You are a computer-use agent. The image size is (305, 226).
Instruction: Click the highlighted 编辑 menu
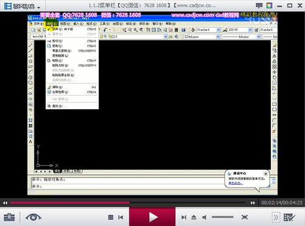(x=52, y=24)
